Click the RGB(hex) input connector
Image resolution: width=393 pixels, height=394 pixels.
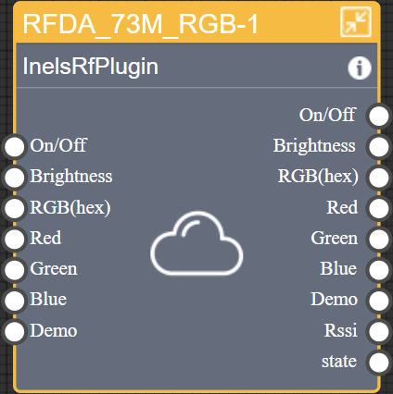[14, 208]
